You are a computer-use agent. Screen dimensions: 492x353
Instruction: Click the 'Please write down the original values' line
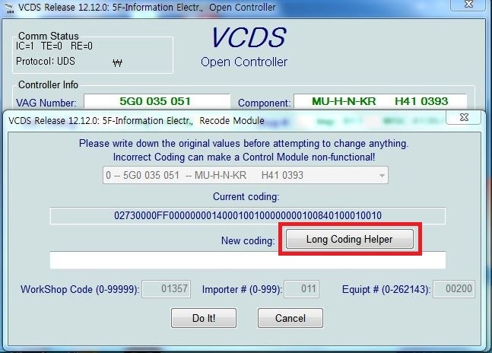tap(244, 143)
